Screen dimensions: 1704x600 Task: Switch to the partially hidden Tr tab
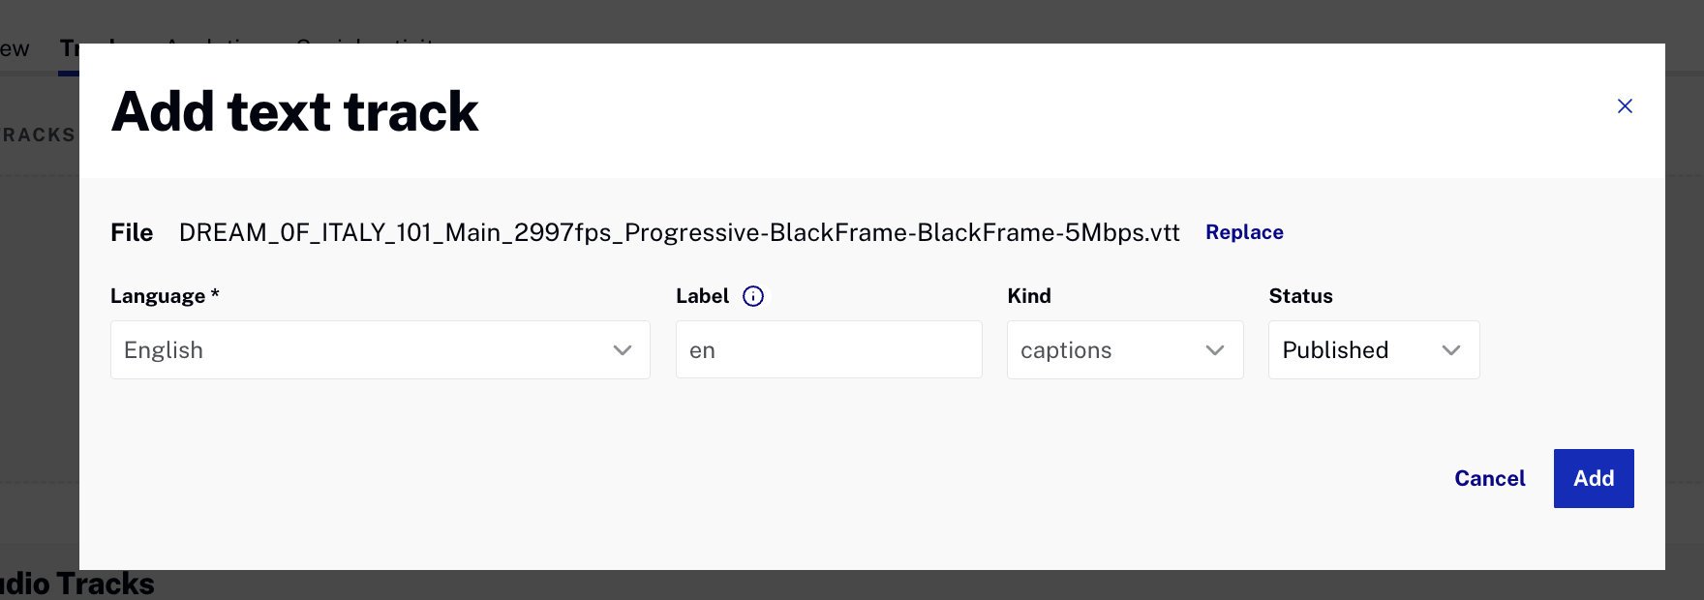point(70,48)
